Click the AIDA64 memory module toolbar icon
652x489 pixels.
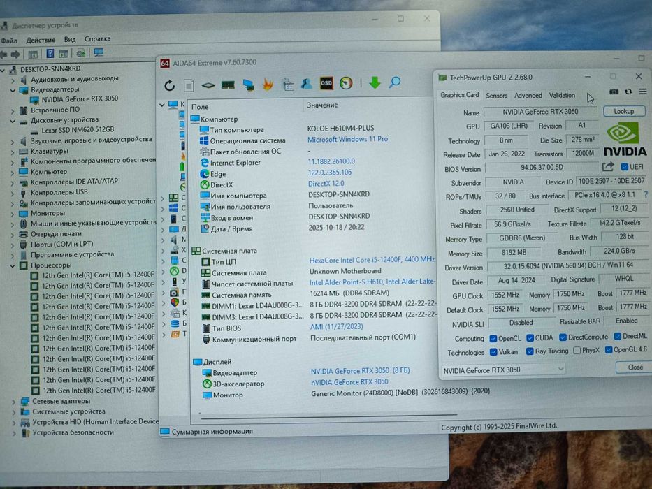click(228, 85)
